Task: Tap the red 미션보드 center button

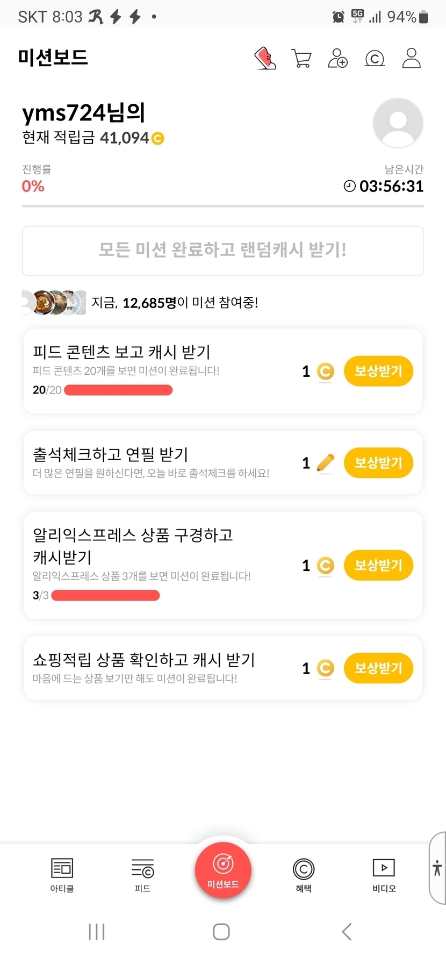Action: (x=223, y=870)
